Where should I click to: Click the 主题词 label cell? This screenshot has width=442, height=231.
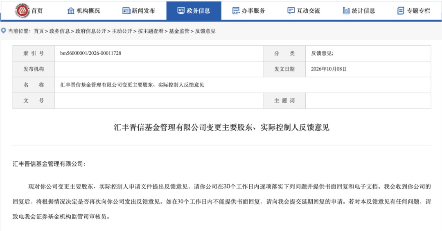coord(284,101)
